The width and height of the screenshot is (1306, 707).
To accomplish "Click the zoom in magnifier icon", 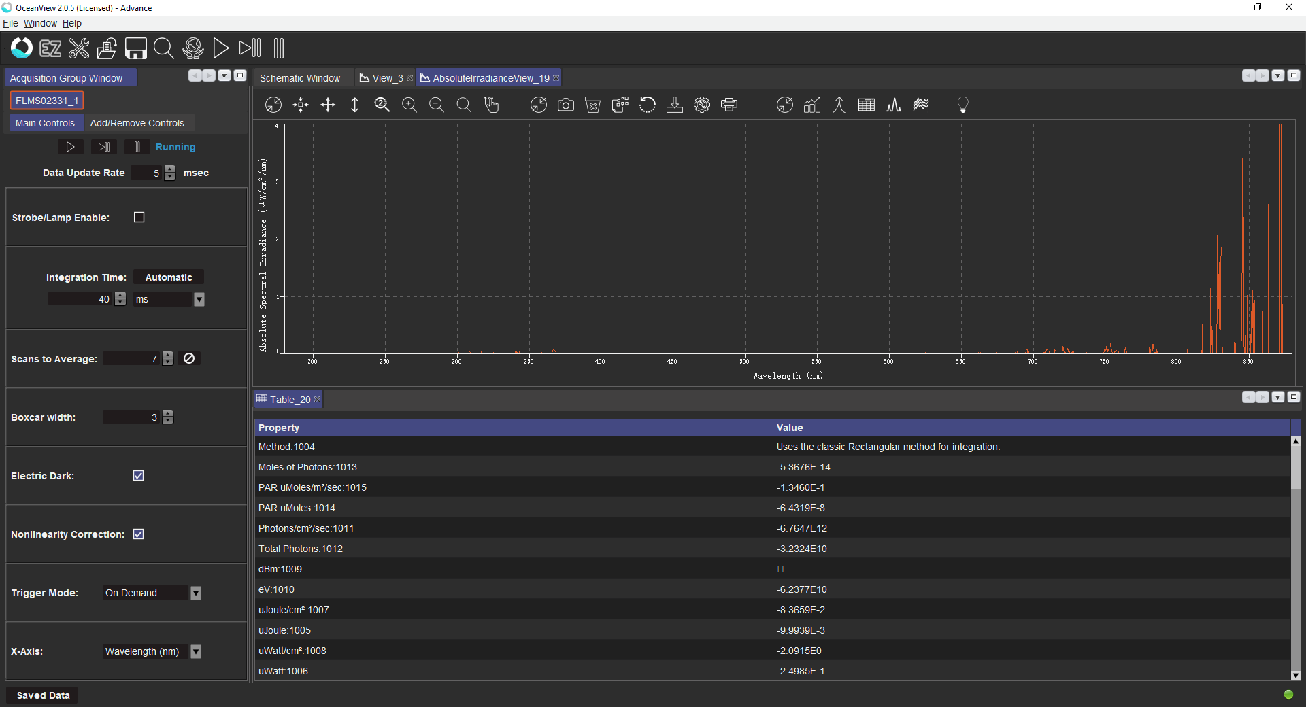I will click(x=409, y=105).
